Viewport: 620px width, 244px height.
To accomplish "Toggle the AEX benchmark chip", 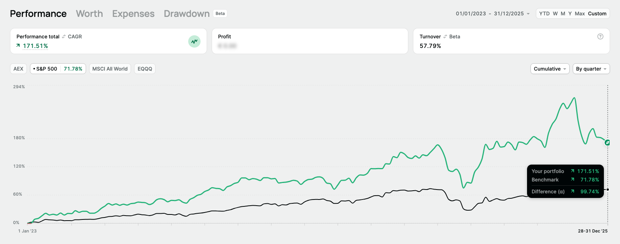I will pos(18,69).
